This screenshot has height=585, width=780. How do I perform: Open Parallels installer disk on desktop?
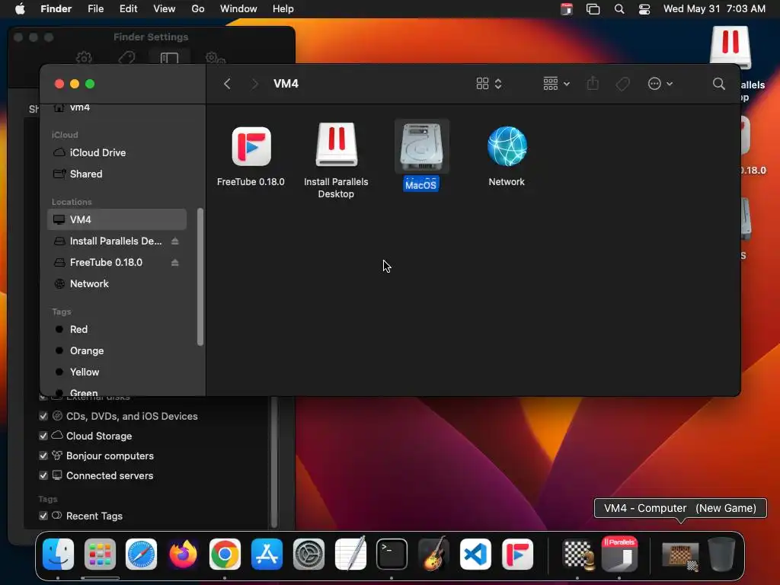pyautogui.click(x=730, y=48)
